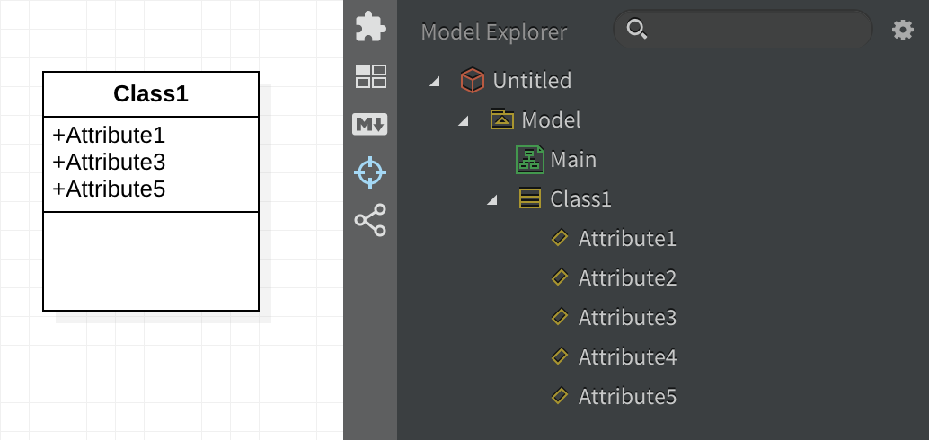Collapse the Class1 tree node
This screenshot has height=440, width=929.
[491, 201]
